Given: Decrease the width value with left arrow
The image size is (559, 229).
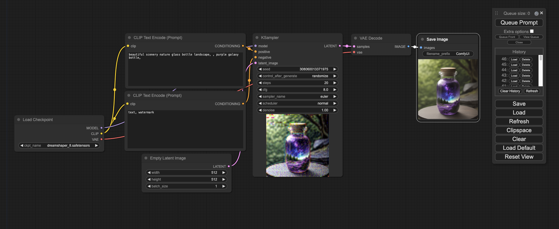Looking at the screenshot, I should [149, 173].
